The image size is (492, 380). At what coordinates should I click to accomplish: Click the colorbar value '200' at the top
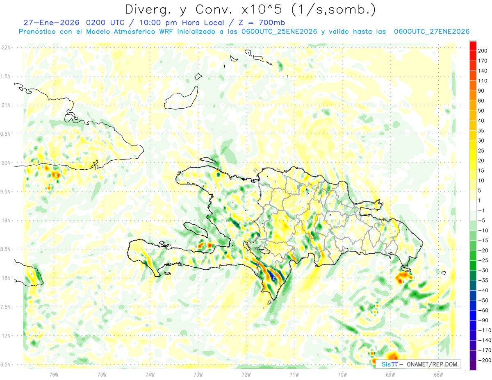click(x=483, y=51)
